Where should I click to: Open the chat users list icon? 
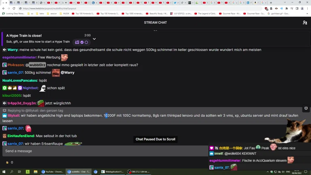(305, 23)
